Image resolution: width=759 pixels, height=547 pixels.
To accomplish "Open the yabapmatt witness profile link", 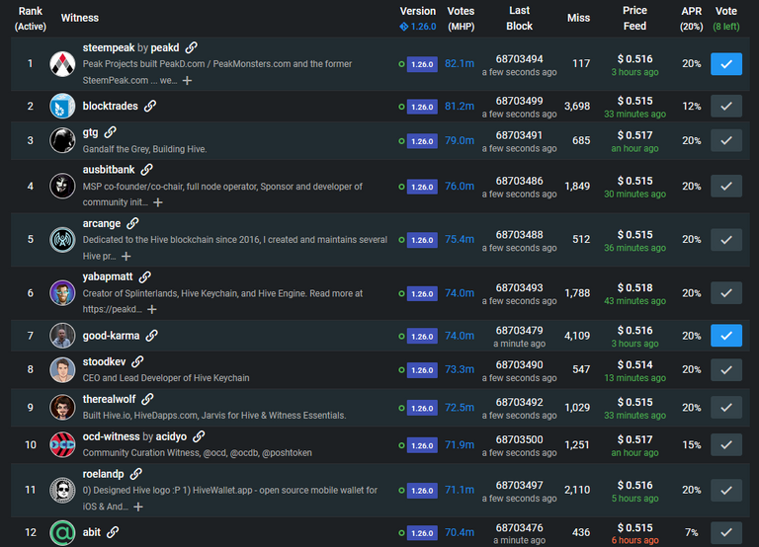I will (109, 277).
